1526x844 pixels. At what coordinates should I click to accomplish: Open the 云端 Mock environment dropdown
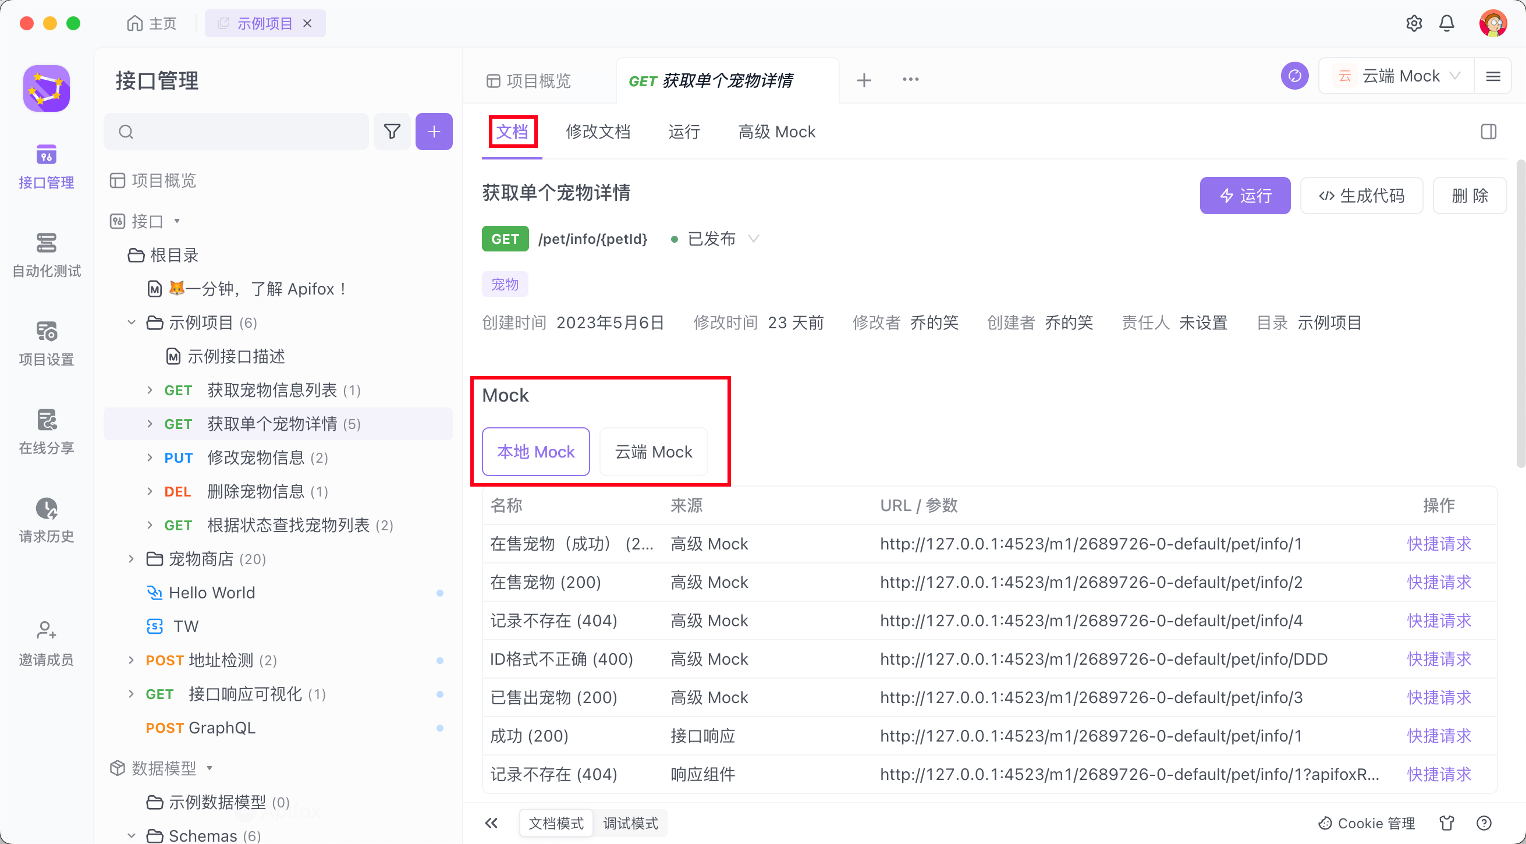tap(1401, 76)
